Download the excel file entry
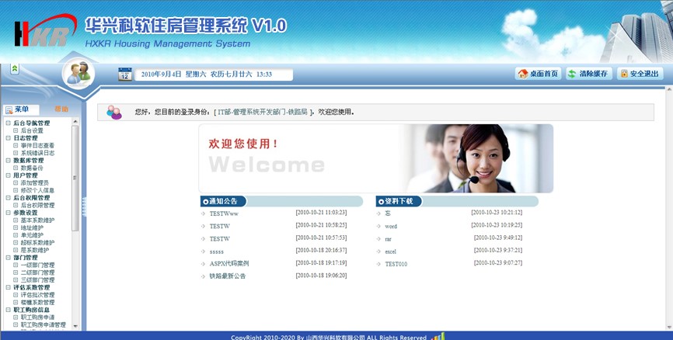The height and width of the screenshot is (340, 673). click(391, 251)
